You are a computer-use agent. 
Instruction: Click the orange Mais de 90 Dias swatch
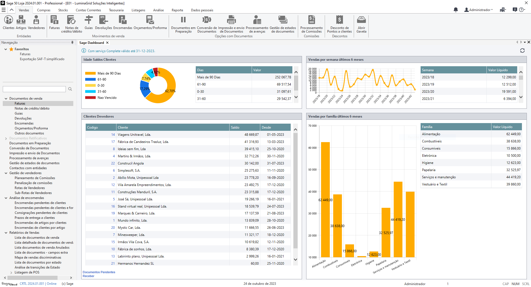[90, 73]
